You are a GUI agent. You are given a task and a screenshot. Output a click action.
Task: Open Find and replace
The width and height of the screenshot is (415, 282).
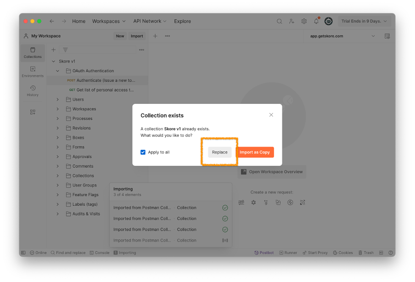[68, 253]
